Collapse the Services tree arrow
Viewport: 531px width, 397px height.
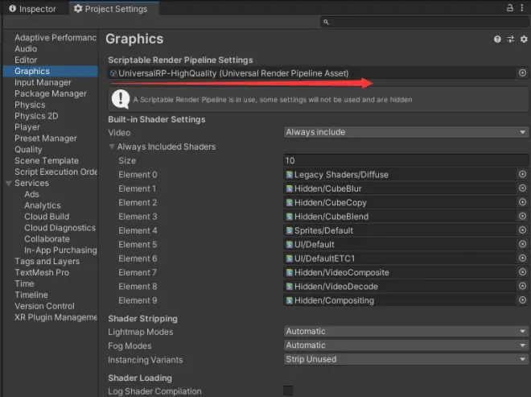[x=9, y=183]
